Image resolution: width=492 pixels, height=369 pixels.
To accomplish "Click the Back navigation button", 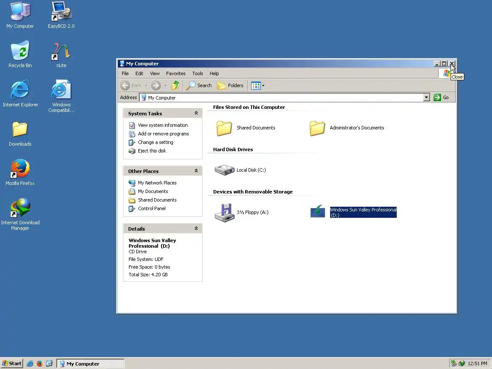I will (131, 85).
